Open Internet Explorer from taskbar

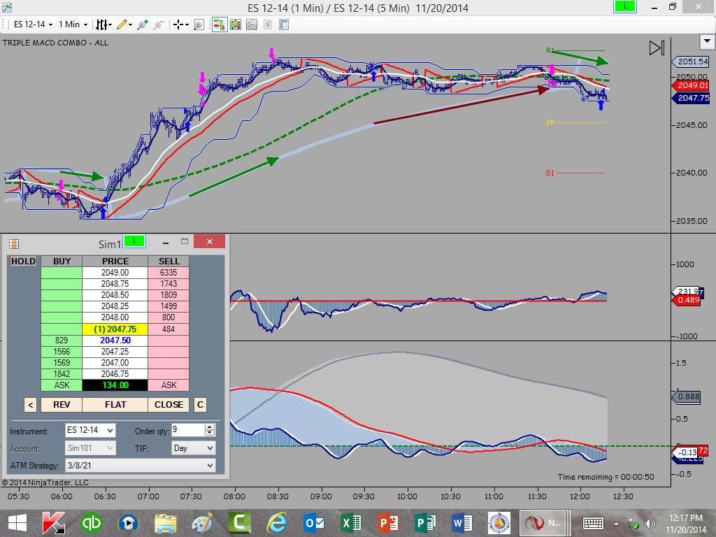coord(277,523)
